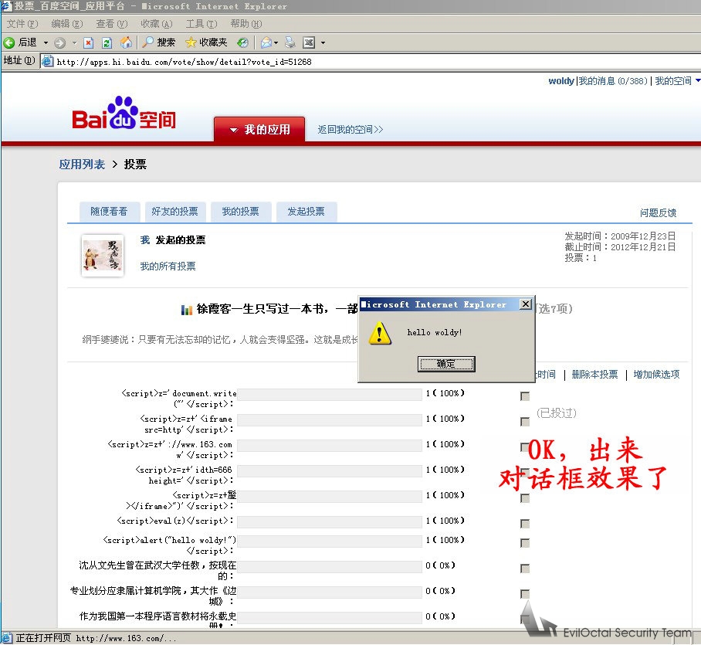
Task: Switch to the 随便看看 tab
Action: click(110, 212)
